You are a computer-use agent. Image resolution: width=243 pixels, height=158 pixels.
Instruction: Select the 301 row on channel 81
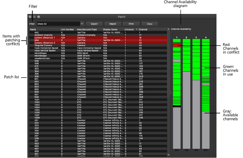click(x=98, y=154)
